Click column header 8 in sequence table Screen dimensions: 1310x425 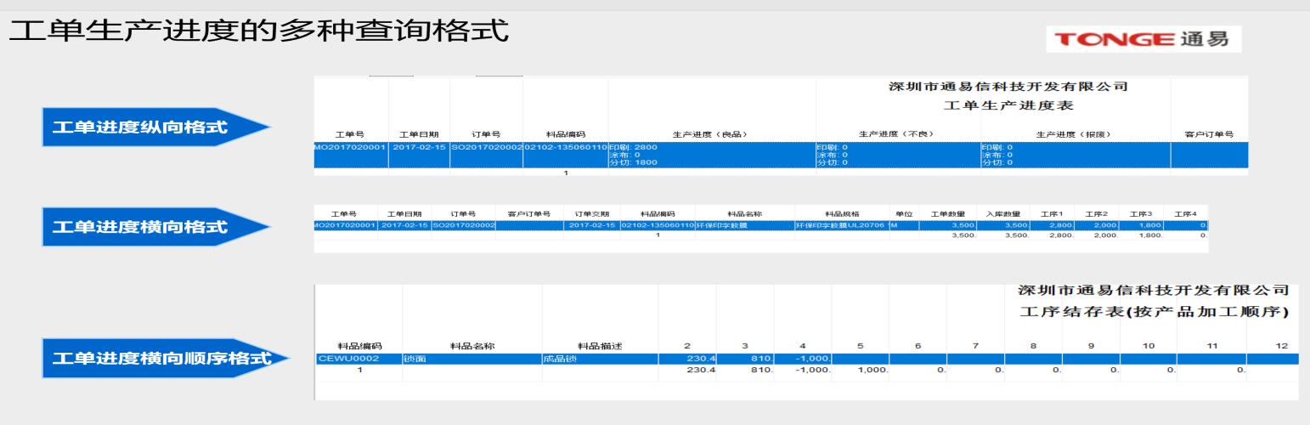click(x=1033, y=346)
